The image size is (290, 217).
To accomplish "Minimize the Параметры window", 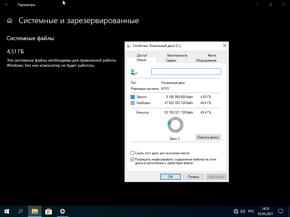I will (x=257, y=5).
